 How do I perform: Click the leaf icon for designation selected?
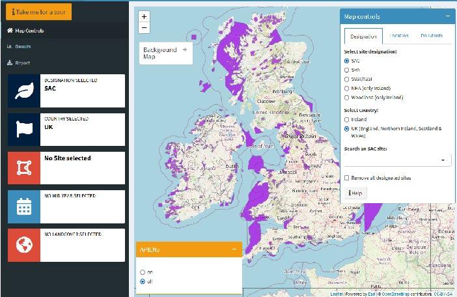pyautogui.click(x=23, y=91)
